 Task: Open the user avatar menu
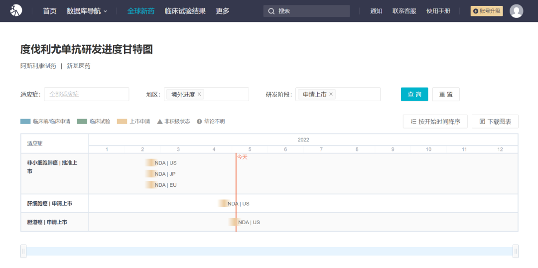click(x=516, y=11)
